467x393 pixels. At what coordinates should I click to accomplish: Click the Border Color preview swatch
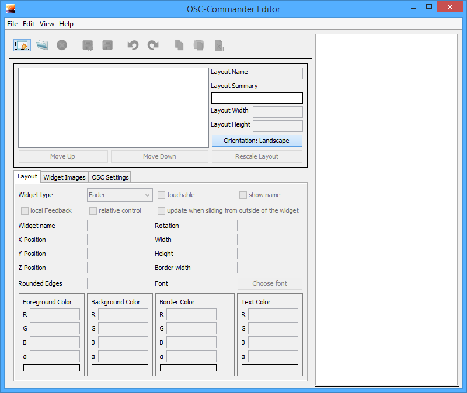pyautogui.click(x=188, y=368)
